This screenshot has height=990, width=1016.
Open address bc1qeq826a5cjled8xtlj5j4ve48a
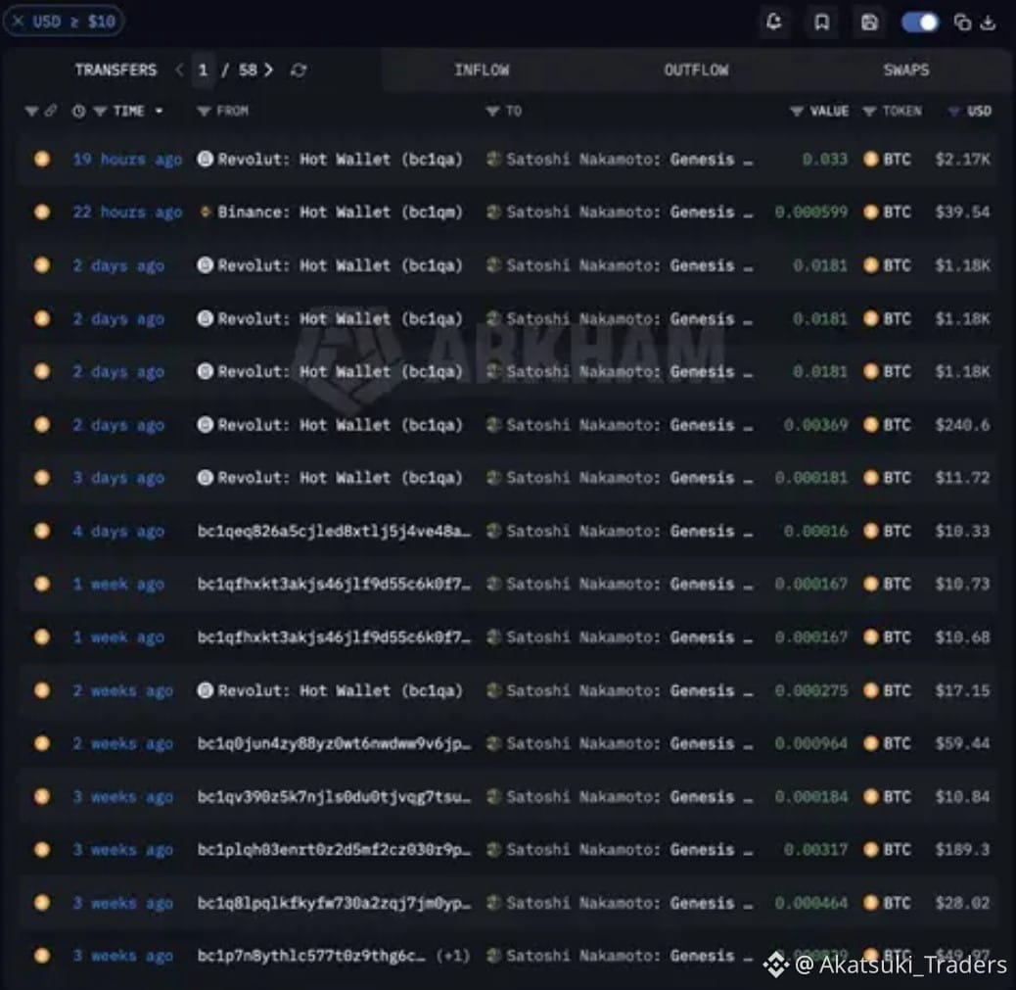pyautogui.click(x=335, y=531)
